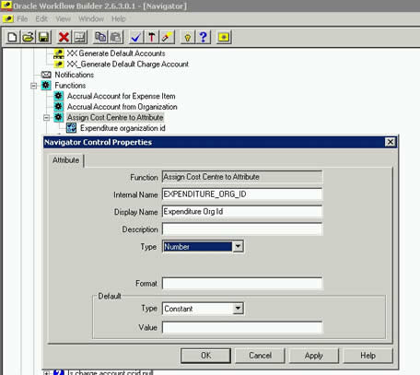The height and width of the screenshot is (375, 420).
Task: Click the Functions gear icon
Action: tap(46, 85)
